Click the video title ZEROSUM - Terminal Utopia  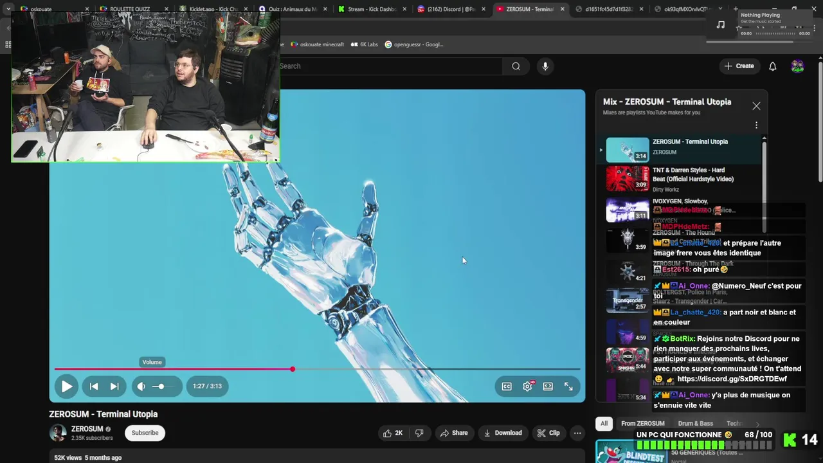click(x=103, y=414)
